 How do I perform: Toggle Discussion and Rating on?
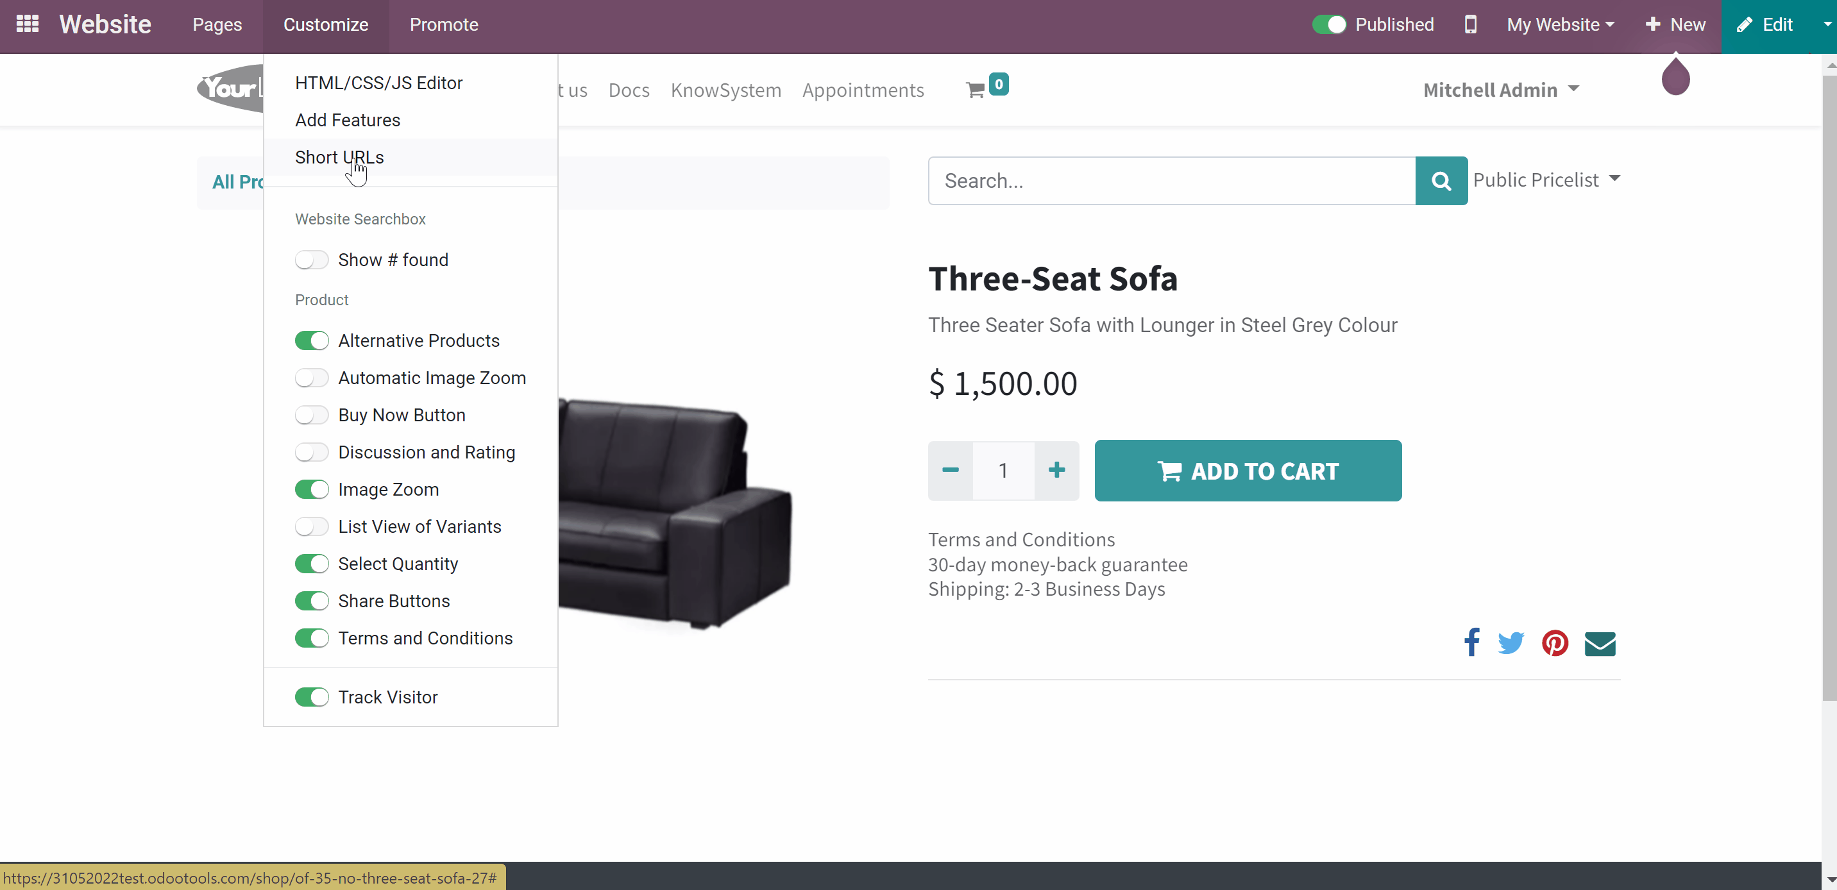click(x=312, y=452)
